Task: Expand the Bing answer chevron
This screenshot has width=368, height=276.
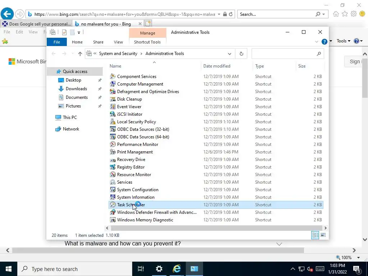Action: tap(279, 244)
